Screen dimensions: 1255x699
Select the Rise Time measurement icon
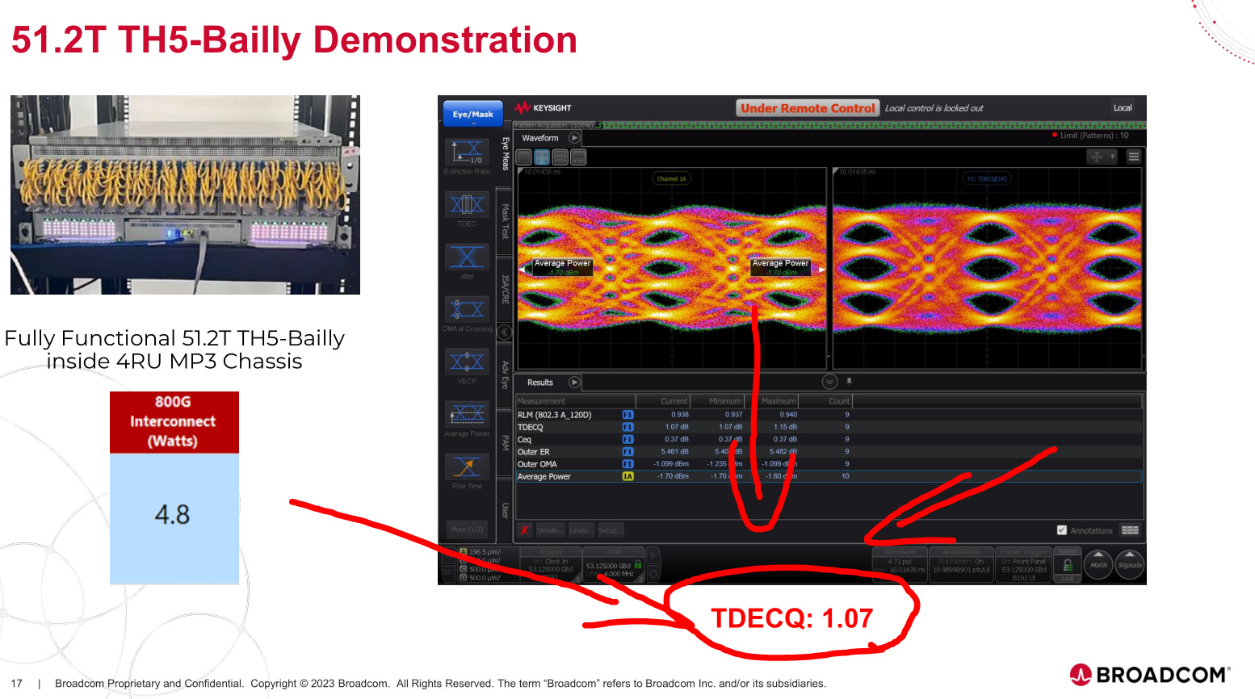(x=467, y=467)
